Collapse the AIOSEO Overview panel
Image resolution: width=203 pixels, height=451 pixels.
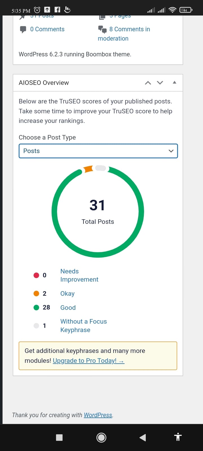pyautogui.click(x=174, y=82)
